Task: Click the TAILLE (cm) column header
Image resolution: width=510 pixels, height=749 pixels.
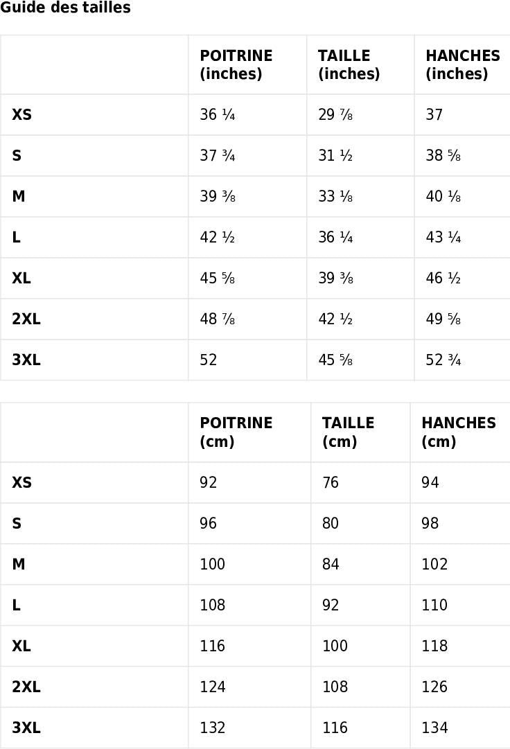Action: (x=348, y=432)
